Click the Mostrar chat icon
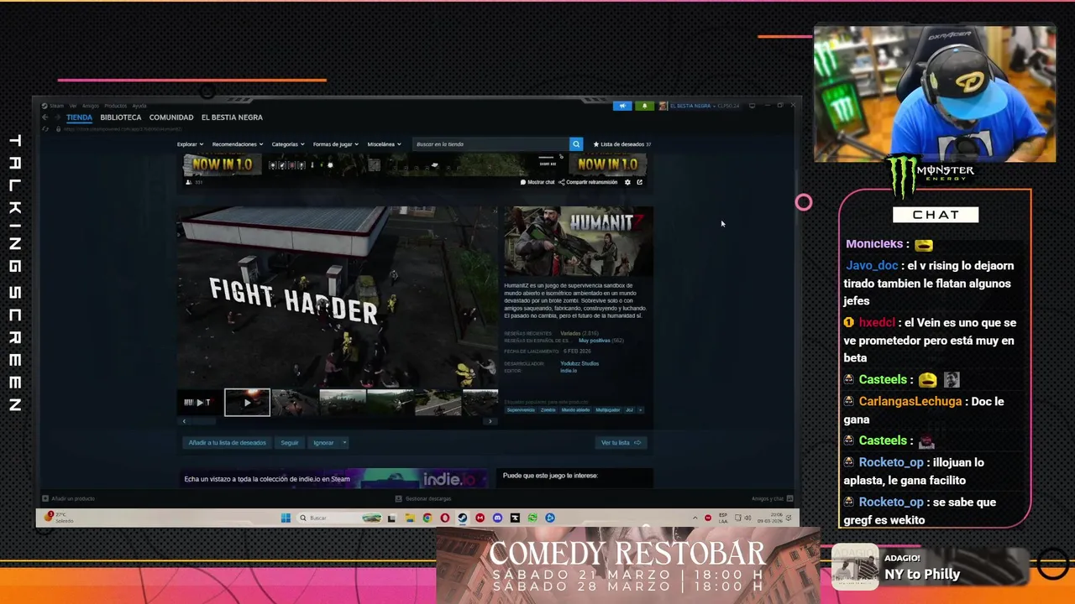1075x604 pixels. [523, 182]
